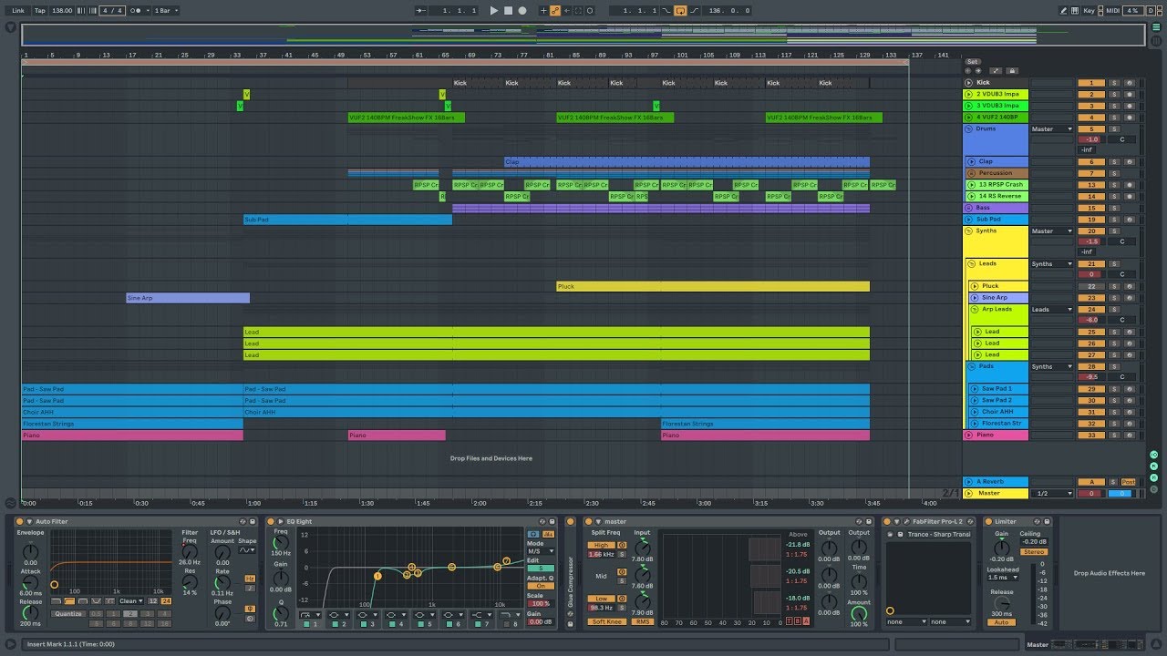Collapse the Pads group track
The image size is (1167, 656).
[972, 366]
